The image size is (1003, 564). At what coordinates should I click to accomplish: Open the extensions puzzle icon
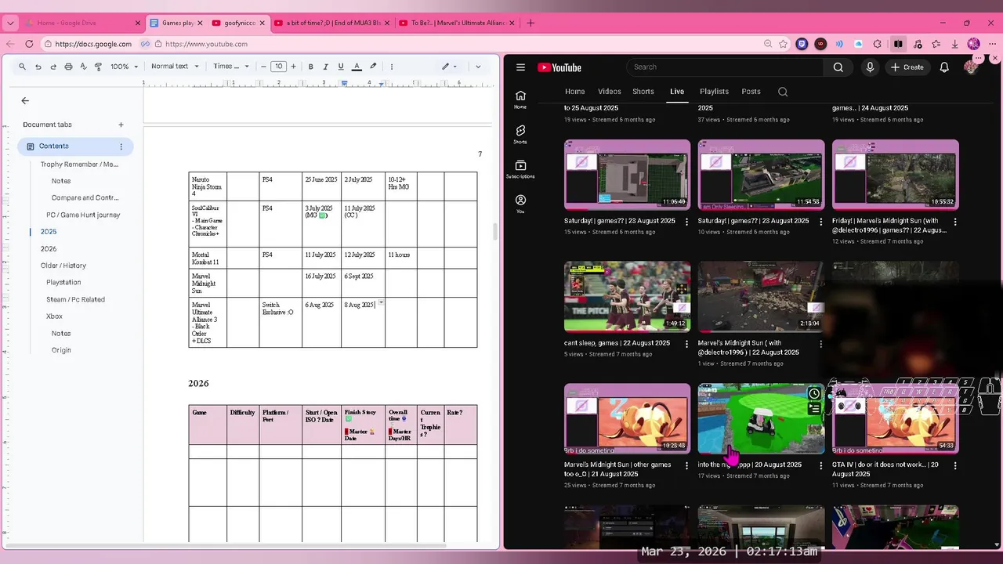[x=877, y=44]
